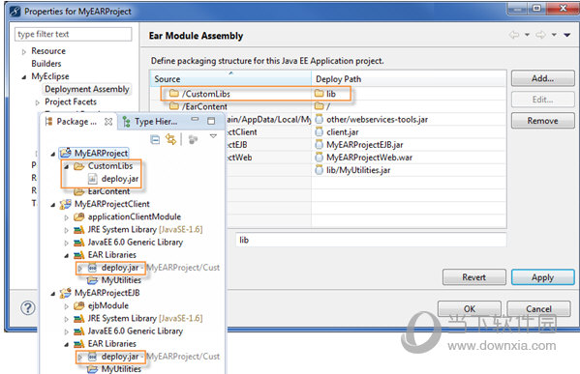
Task: Collapse the MyEclipse tree node
Action: 23,76
